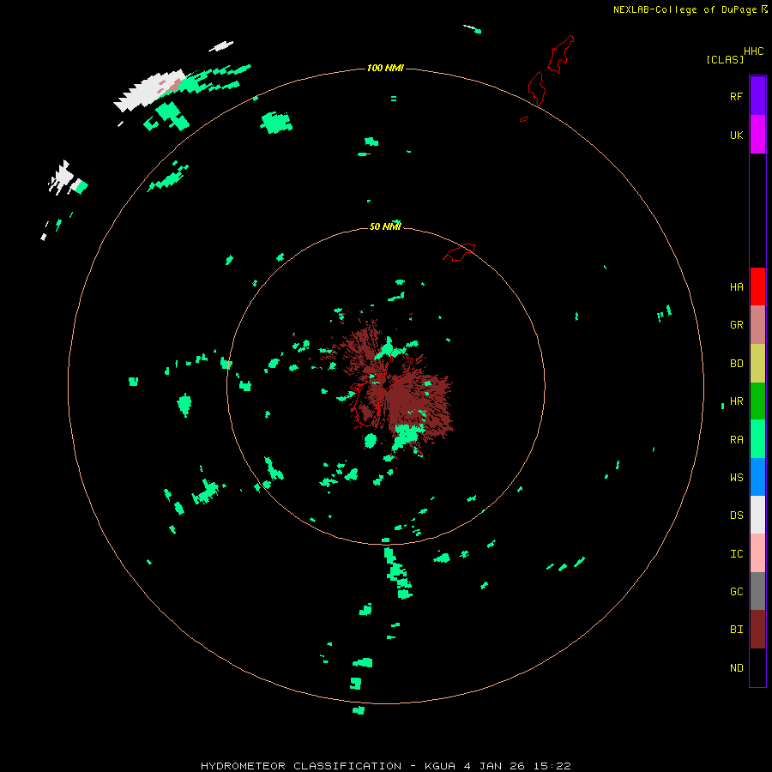Click the "50 NMI" range ring label
Image resolution: width=772 pixels, height=772 pixels.
tap(385, 226)
